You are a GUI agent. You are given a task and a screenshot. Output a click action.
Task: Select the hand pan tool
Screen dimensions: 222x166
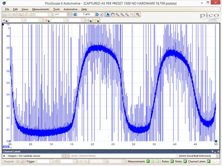tap(113, 15)
